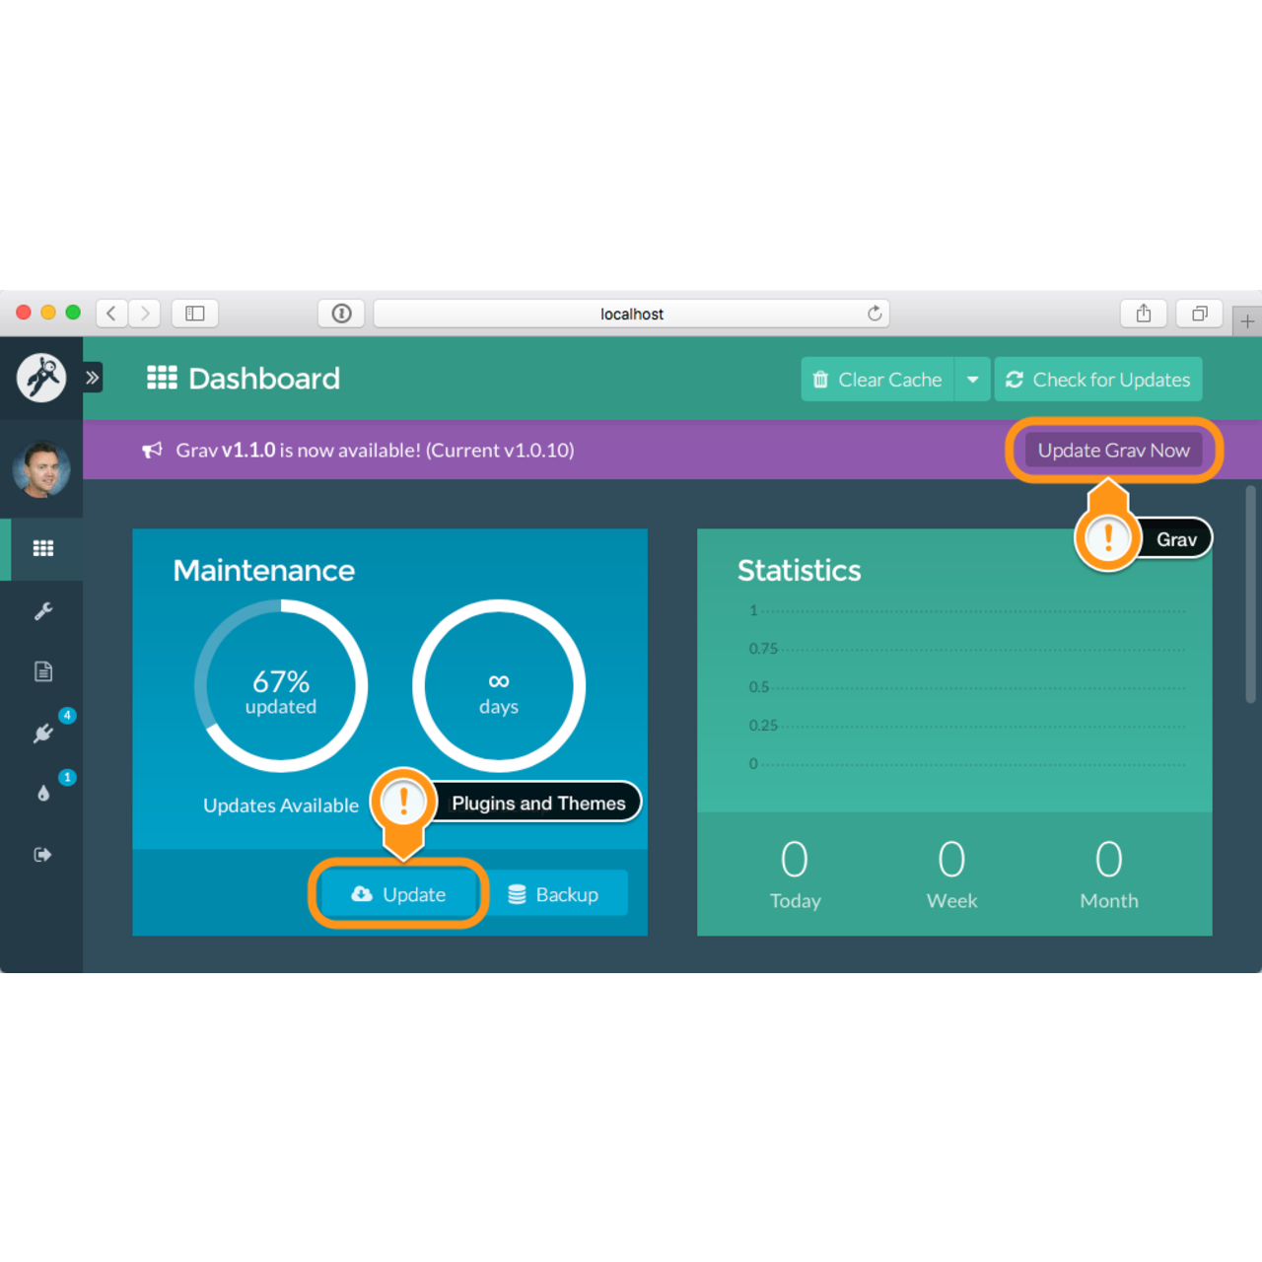Image resolution: width=1262 pixels, height=1262 pixels.
Task: Open the Pages document icon in sidebar
Action: 43,671
